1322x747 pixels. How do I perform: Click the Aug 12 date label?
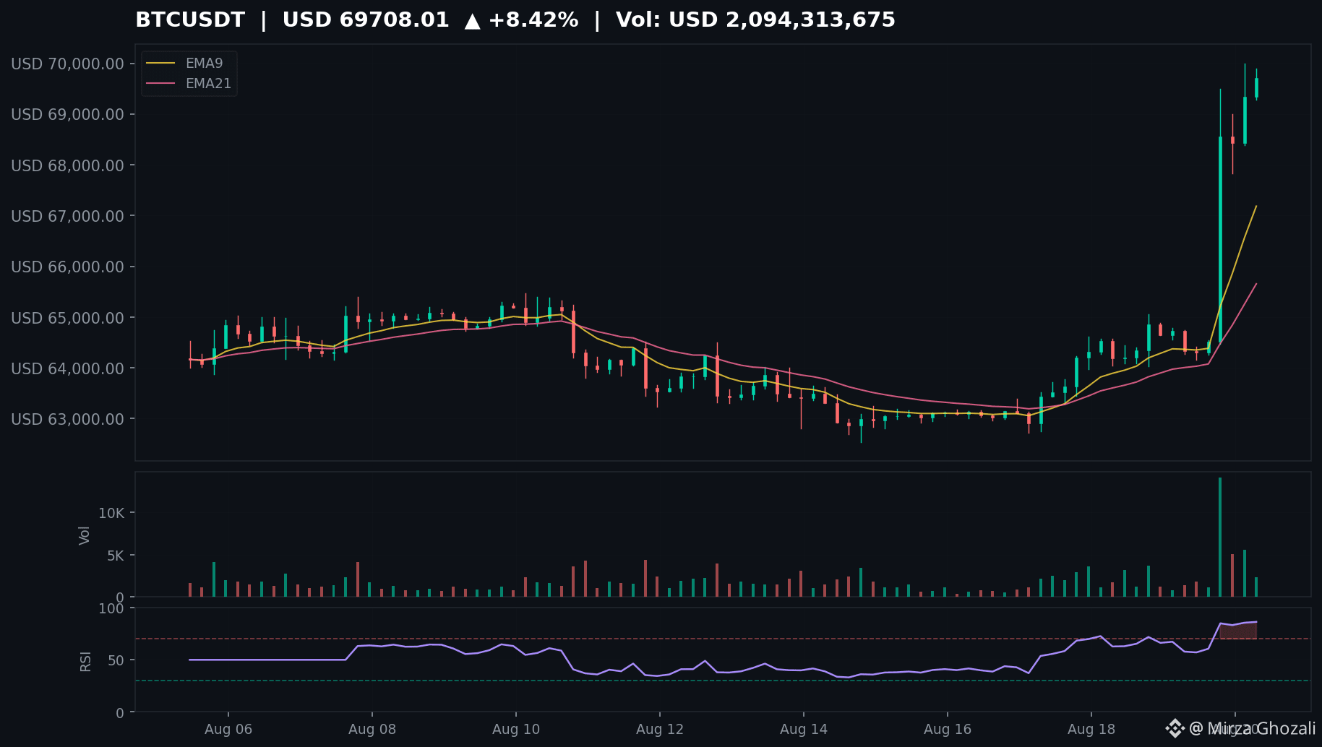click(660, 729)
